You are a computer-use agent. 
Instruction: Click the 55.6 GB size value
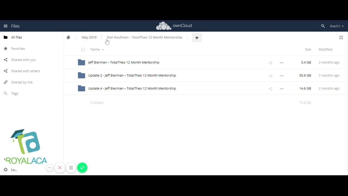[305, 75]
